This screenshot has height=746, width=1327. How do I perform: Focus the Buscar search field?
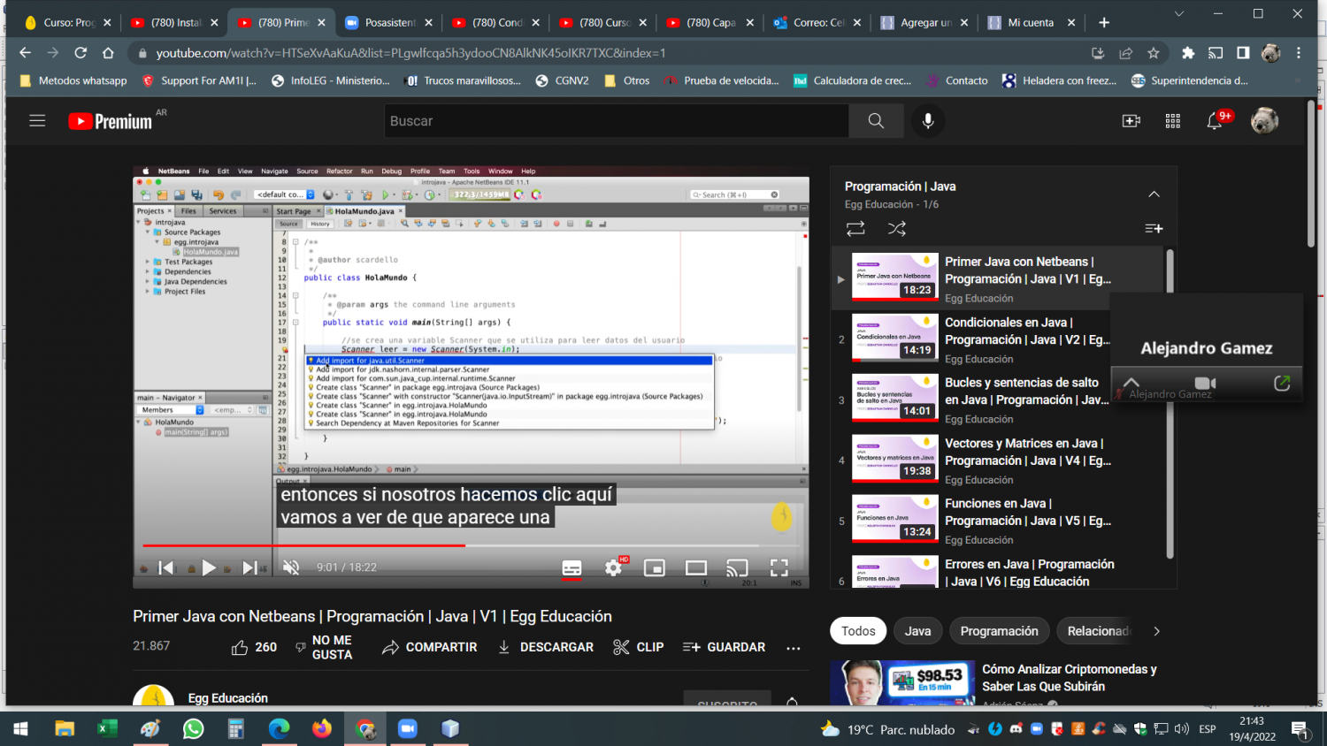click(x=617, y=121)
